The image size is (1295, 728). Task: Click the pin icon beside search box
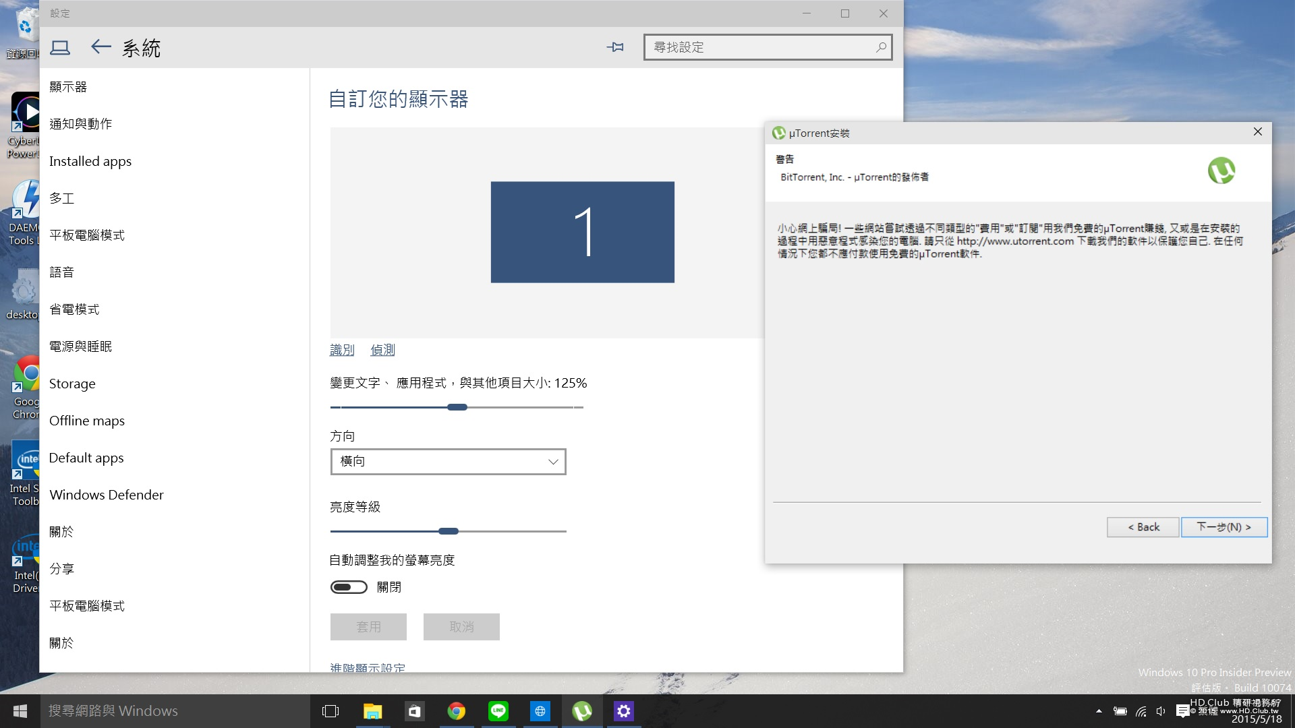coord(615,47)
